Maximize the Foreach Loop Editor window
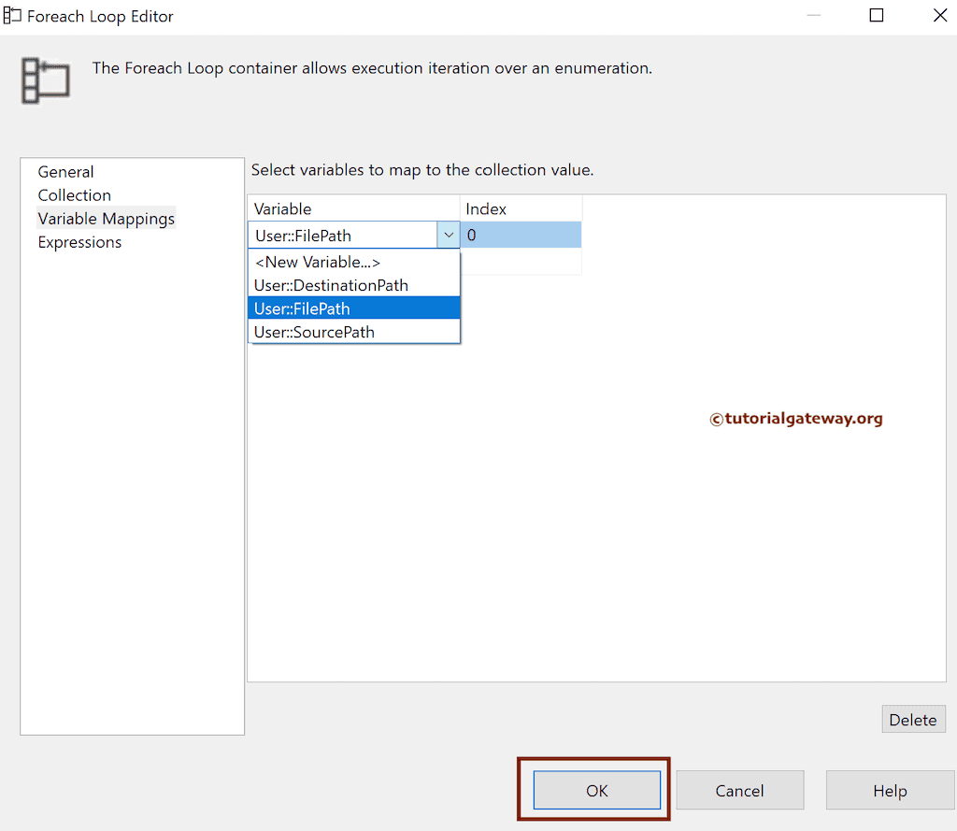This screenshot has height=831, width=957. click(x=877, y=15)
